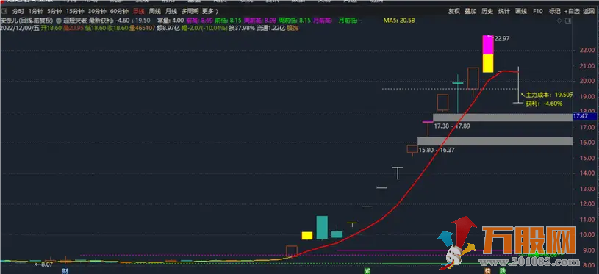This screenshot has width=599, height=274.
Task: Click the 画线 drawing tools button
Action: click(x=521, y=11)
